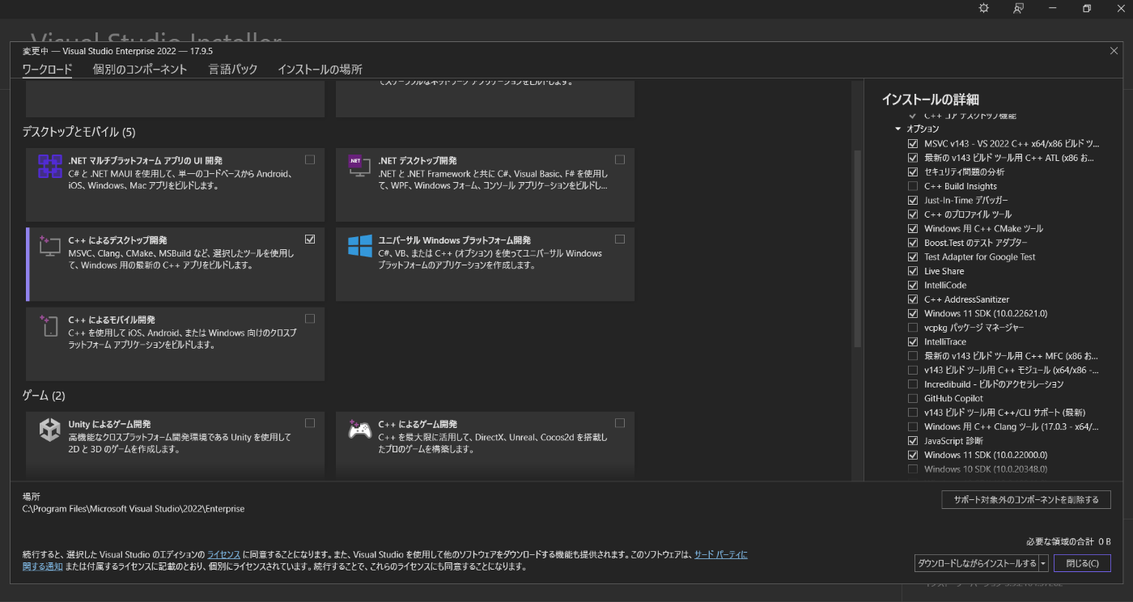This screenshot has height=602, width=1133.
Task: Uncheck the Just-In-Time デバッガー option
Action: (x=913, y=200)
